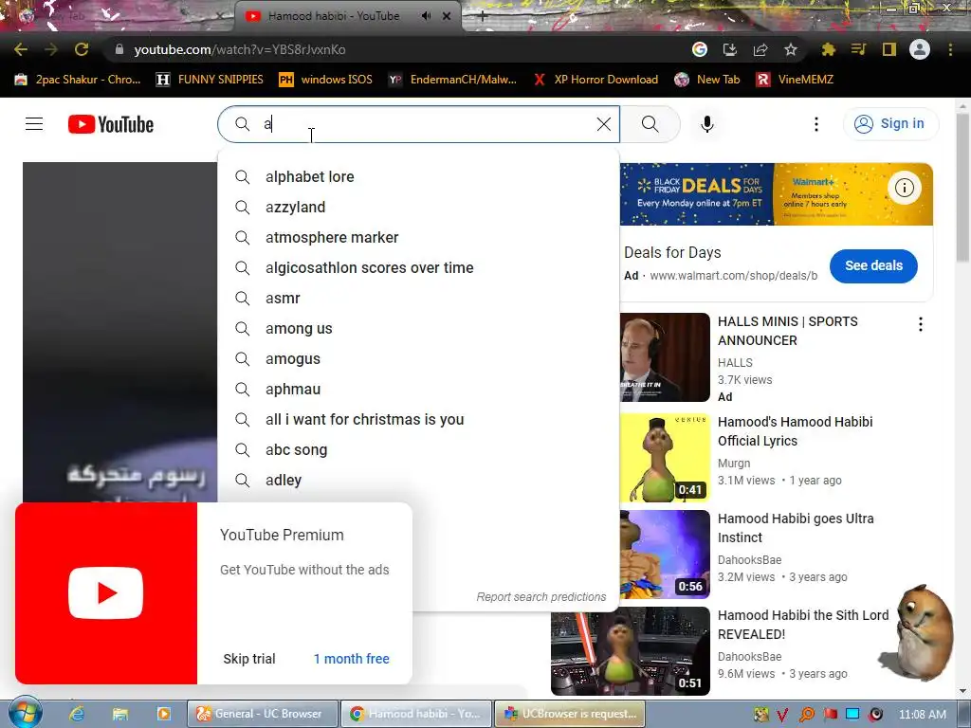
Task: Open Hamood Habibi the Sith Lord thumbnail
Action: pyautogui.click(x=631, y=650)
